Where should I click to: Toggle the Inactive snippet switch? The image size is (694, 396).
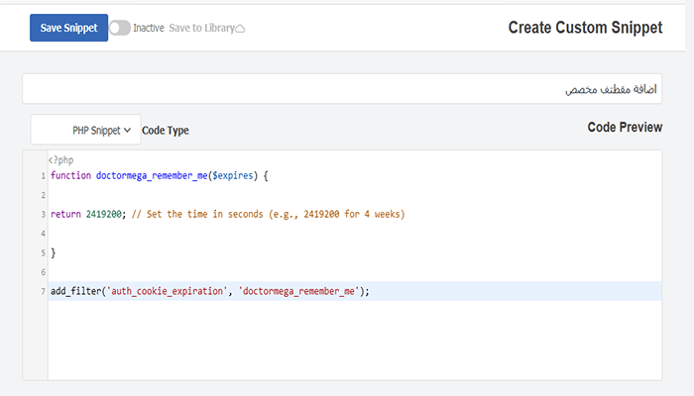[x=120, y=28]
